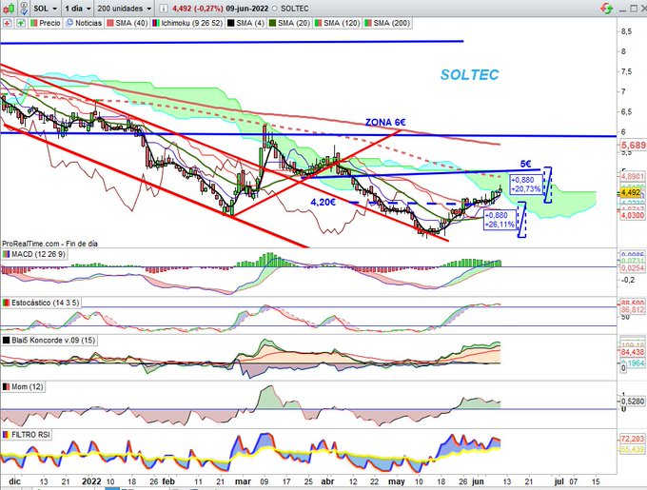Click the red-green refresh arrows icon

click(x=607, y=8)
